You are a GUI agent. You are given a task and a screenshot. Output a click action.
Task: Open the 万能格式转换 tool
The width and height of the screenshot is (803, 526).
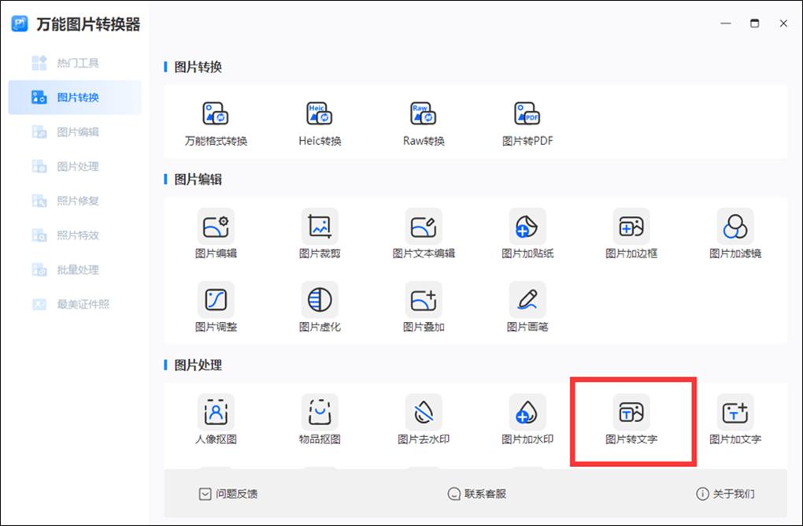(215, 122)
